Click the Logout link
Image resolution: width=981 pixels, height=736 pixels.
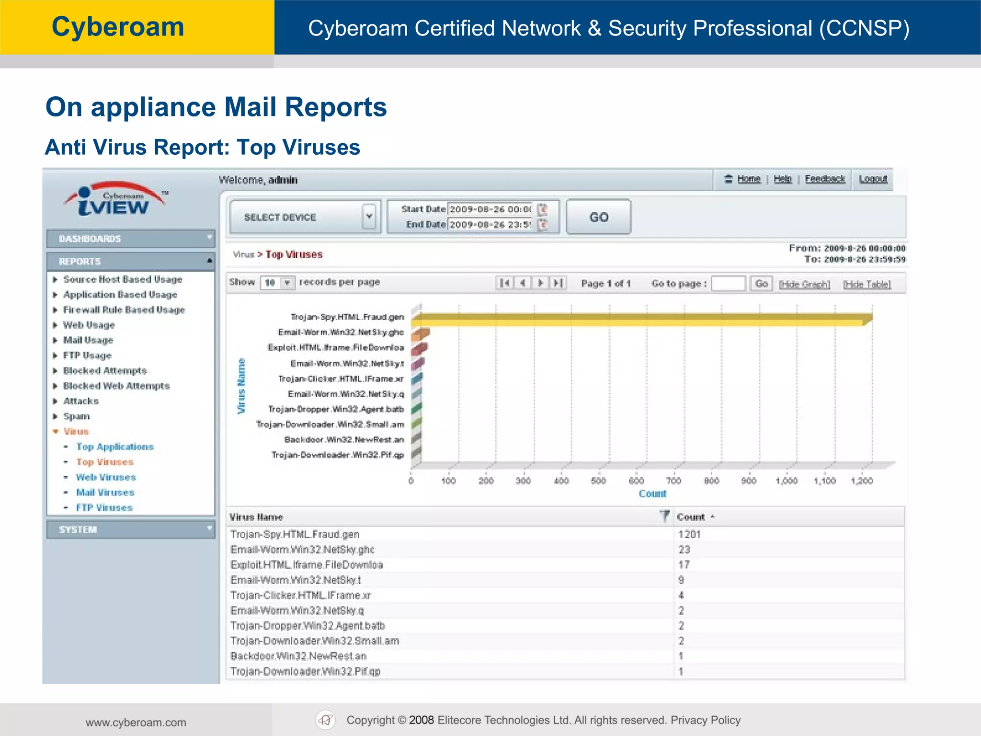[873, 179]
